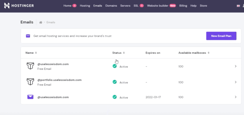Expand chevron of row expiring 2022-01-17
The width and height of the screenshot is (244, 115).
click(x=236, y=97)
